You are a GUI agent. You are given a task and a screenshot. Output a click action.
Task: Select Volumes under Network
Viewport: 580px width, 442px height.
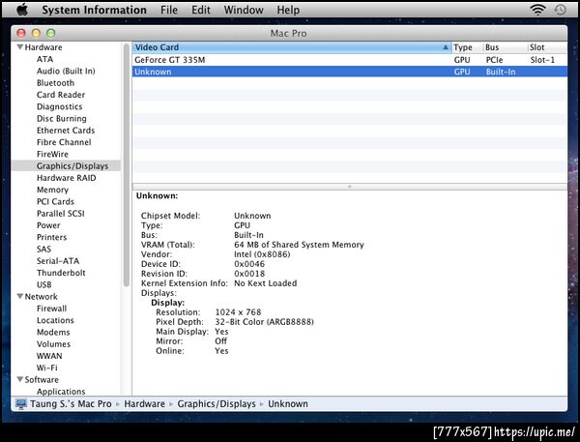point(53,343)
